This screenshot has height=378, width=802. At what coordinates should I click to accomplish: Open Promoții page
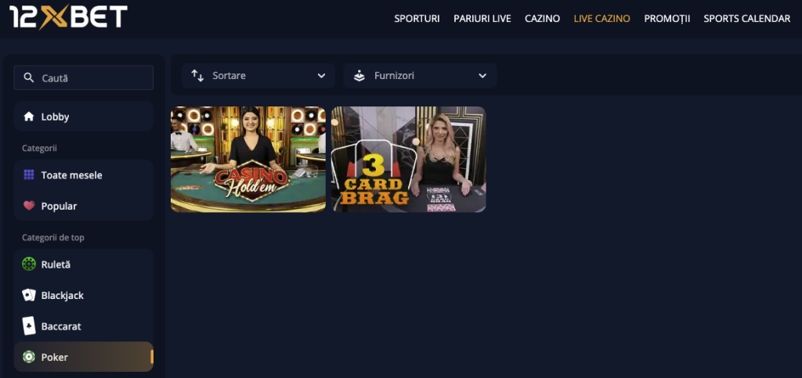pos(667,19)
